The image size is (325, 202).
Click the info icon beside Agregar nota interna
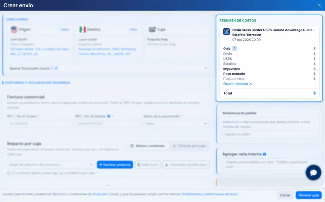click(264, 154)
